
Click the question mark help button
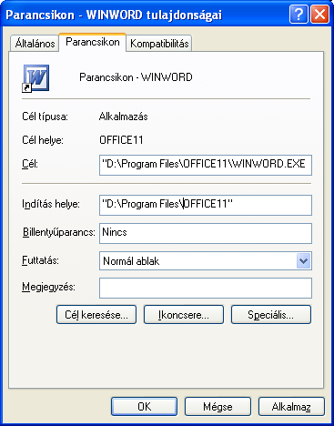coord(299,15)
